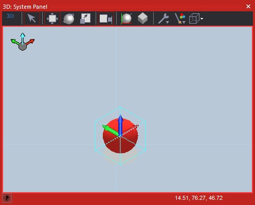The height and width of the screenshot is (205, 255).
Task: Click the cyan up arrow on the orientation gizmo
Action: point(23,38)
